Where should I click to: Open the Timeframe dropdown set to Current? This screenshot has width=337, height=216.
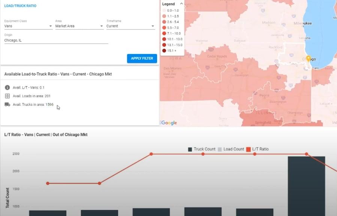[x=130, y=26]
